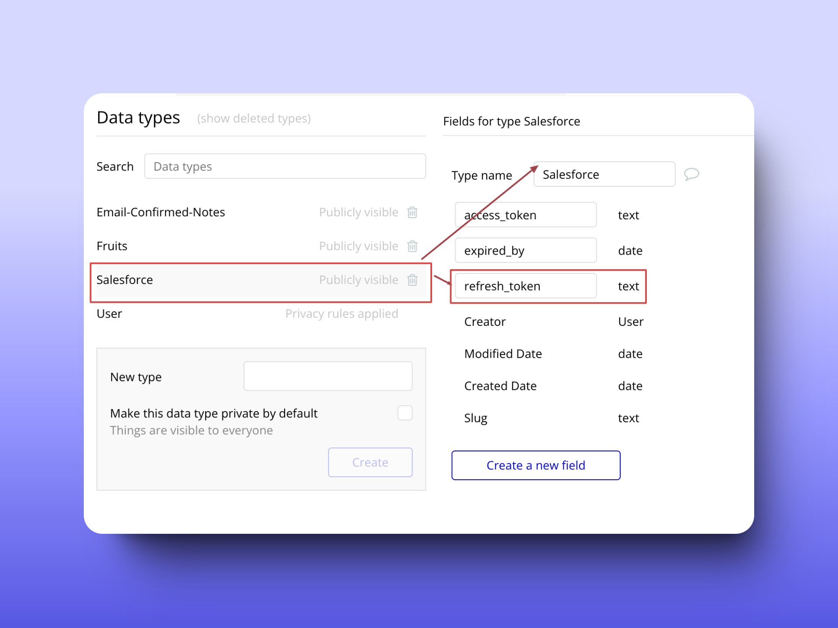Image resolution: width=838 pixels, height=628 pixels.
Task: Click Privacy rules applied for User
Action: click(342, 314)
